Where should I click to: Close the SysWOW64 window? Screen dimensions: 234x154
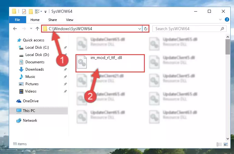(223, 11)
